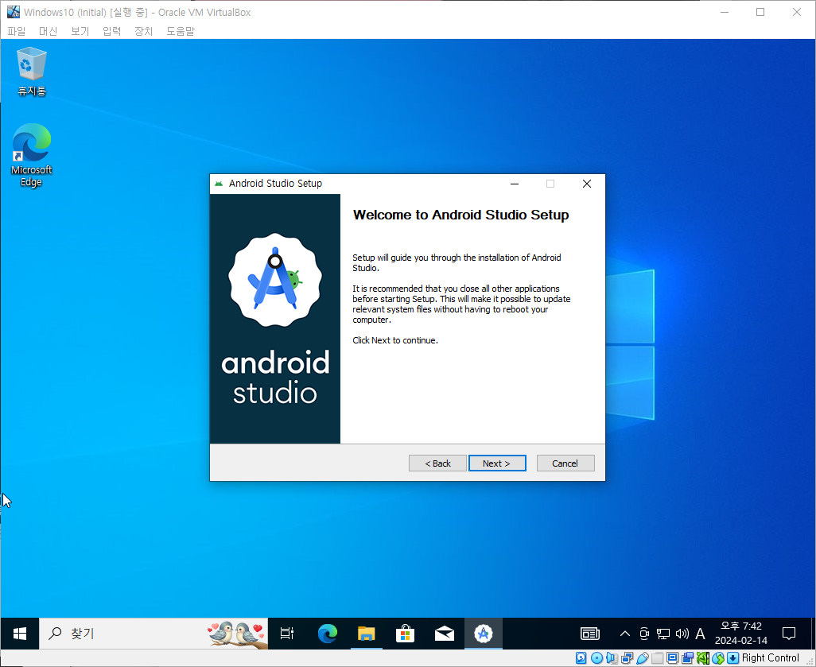Launch Edge from the taskbar
Screen dimensions: 816x667
(x=328, y=633)
